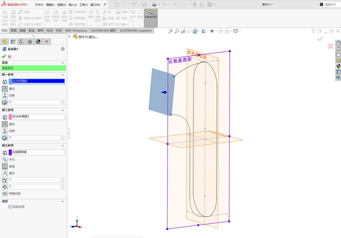Open the 编辑(E) menu
Screen dimensions: 341x238
50,5
